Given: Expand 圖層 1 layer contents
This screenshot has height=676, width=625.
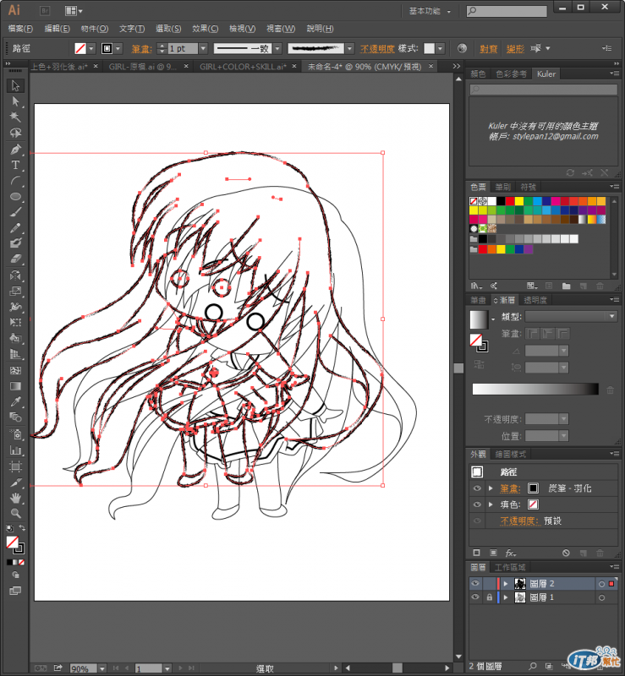Looking at the screenshot, I should click(506, 598).
